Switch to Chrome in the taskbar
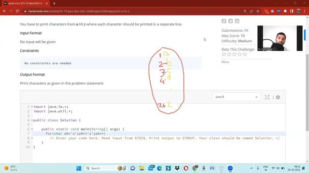This screenshot has height=173, width=309. coord(195,168)
